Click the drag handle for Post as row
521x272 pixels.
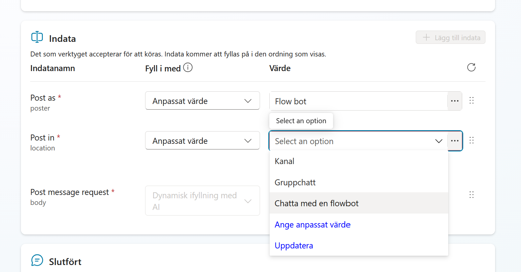[x=471, y=100]
